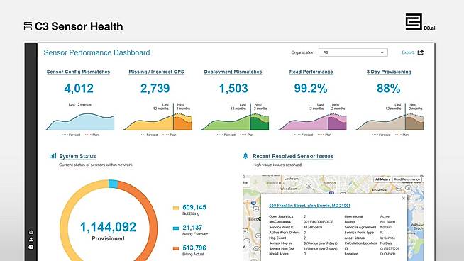Click the Woodlawn label on the map
Viewport: 464px width, 261px height.
click(289, 189)
